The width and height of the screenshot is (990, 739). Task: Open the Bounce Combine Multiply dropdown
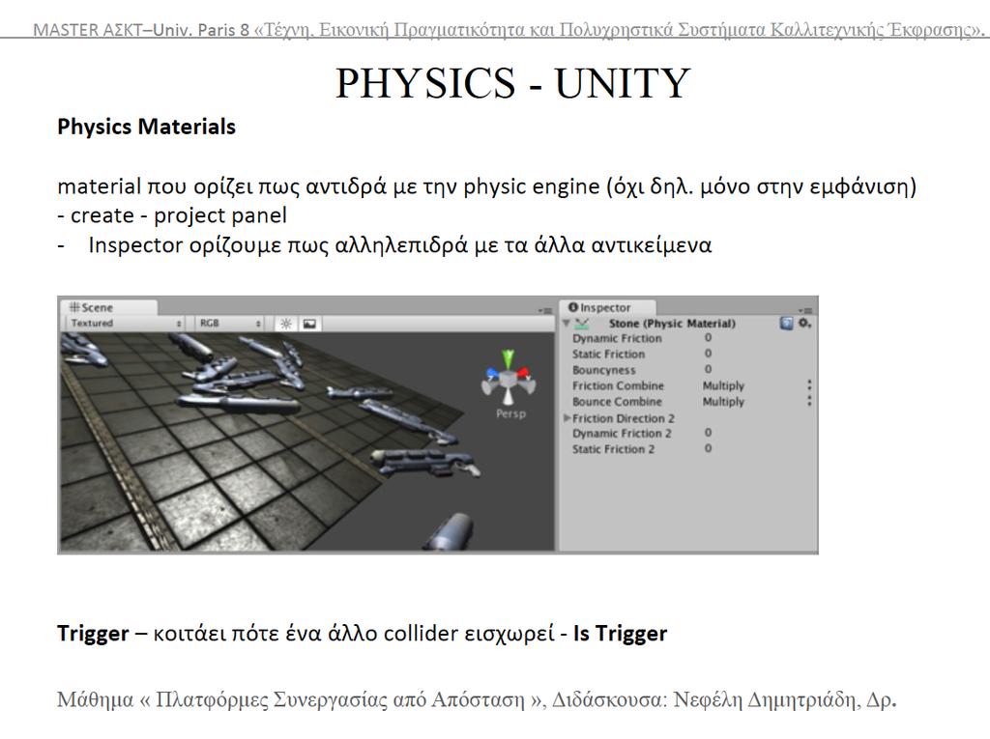(756, 401)
